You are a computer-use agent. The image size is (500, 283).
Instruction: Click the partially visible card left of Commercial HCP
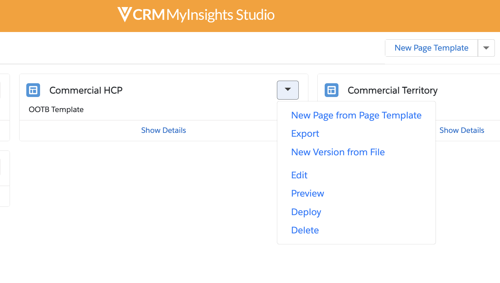pos(4,107)
